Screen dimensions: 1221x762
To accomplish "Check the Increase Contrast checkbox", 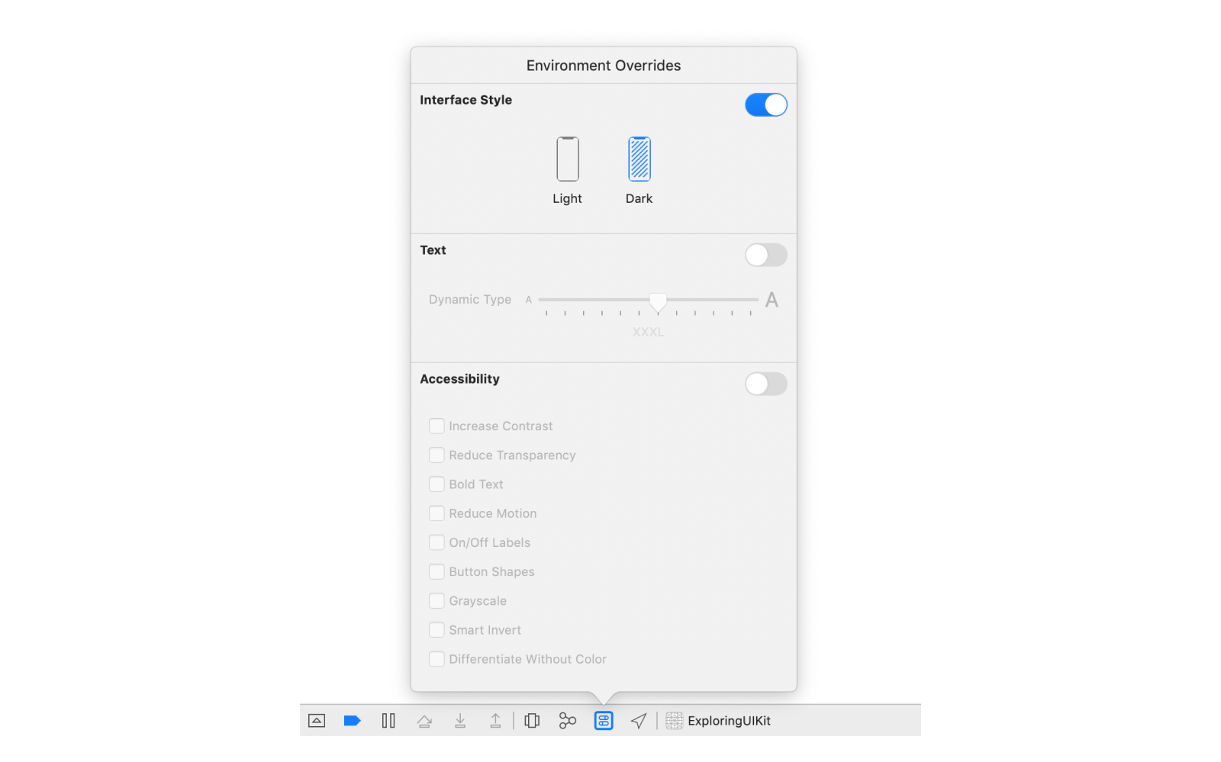I will (437, 426).
